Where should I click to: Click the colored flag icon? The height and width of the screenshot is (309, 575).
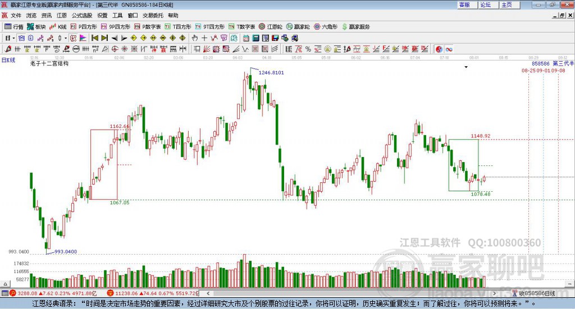click(x=83, y=38)
